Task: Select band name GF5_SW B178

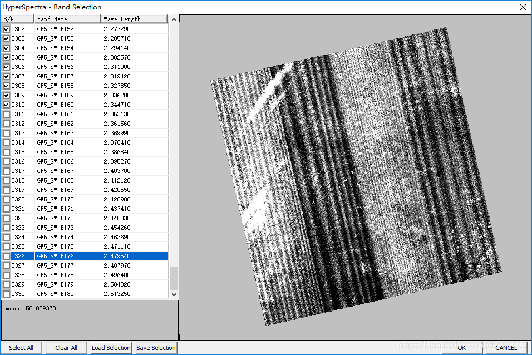Action: [55, 275]
